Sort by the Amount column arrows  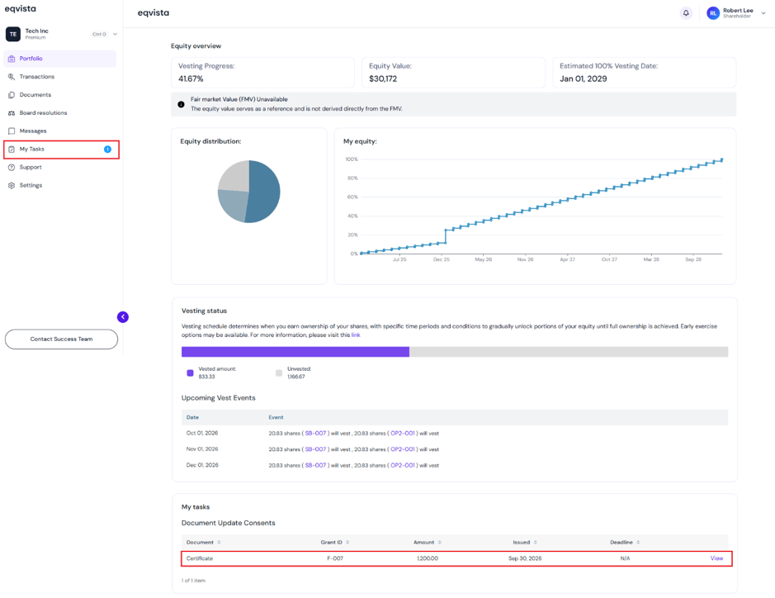tap(439, 543)
